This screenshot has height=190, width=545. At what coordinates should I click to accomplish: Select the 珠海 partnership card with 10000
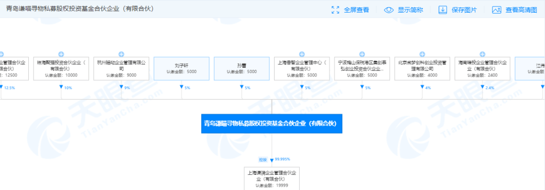(61, 68)
